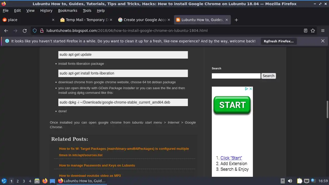This screenshot has width=329, height=185.
Task: Click the info icon in notification bar
Action: (7, 41)
